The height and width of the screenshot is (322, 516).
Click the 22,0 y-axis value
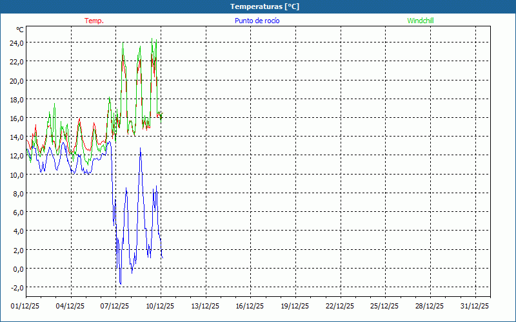click(x=17, y=61)
